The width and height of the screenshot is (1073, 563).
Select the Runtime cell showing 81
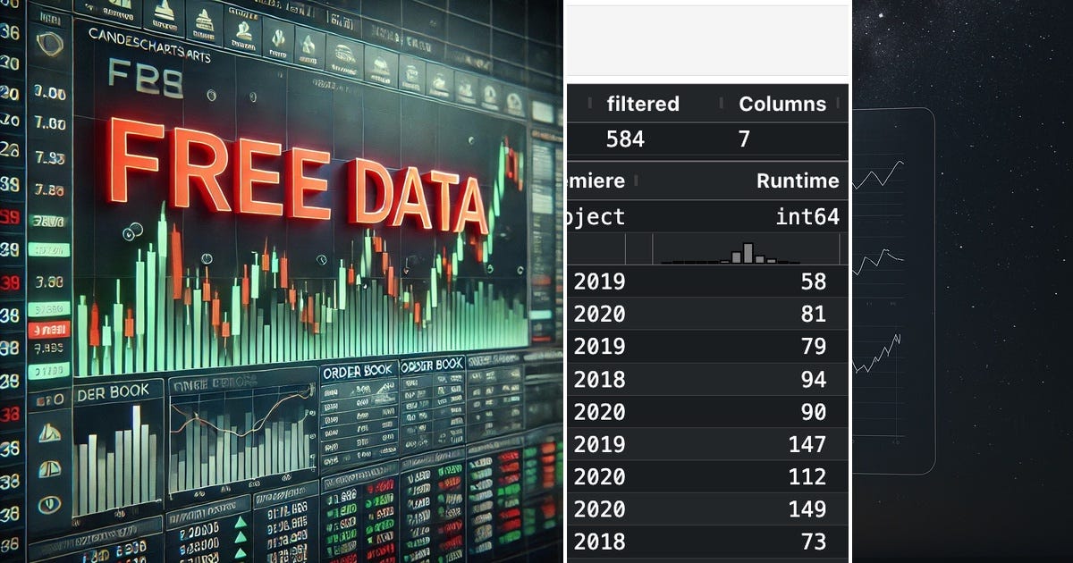[813, 315]
